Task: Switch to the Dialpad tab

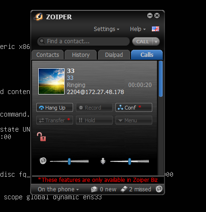Action: coord(114,55)
